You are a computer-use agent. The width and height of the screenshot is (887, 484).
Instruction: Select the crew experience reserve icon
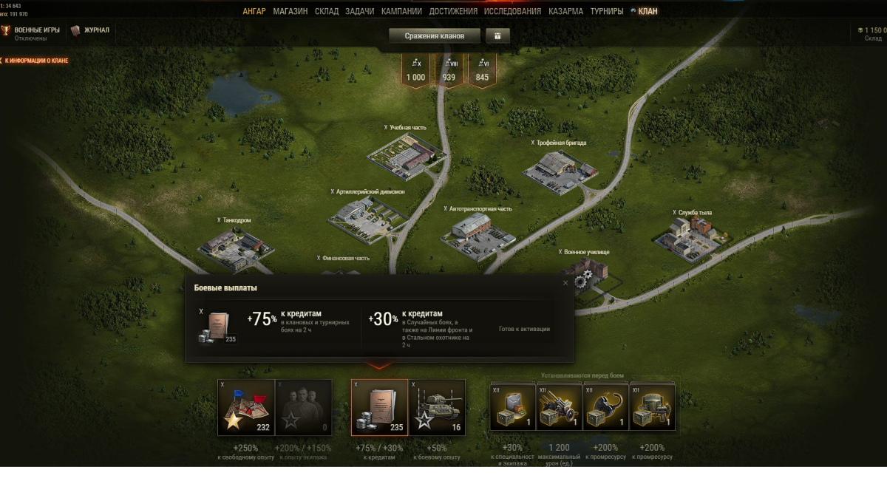pyautogui.click(x=303, y=407)
